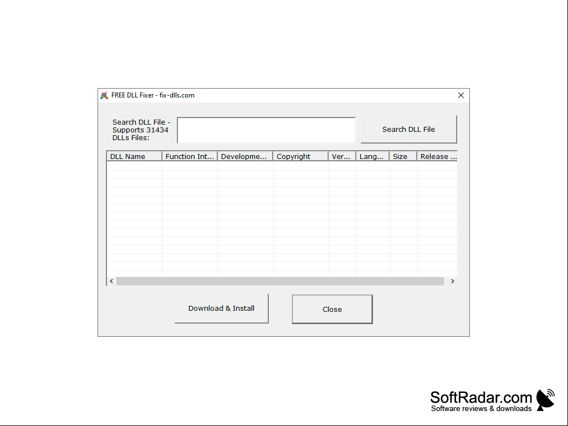The height and width of the screenshot is (426, 568).
Task: Sort by the DLL Name column header
Action: 135,156
